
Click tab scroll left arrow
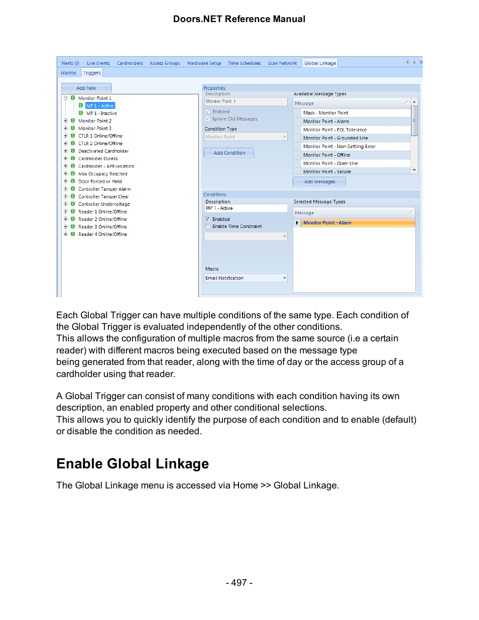(x=407, y=63)
